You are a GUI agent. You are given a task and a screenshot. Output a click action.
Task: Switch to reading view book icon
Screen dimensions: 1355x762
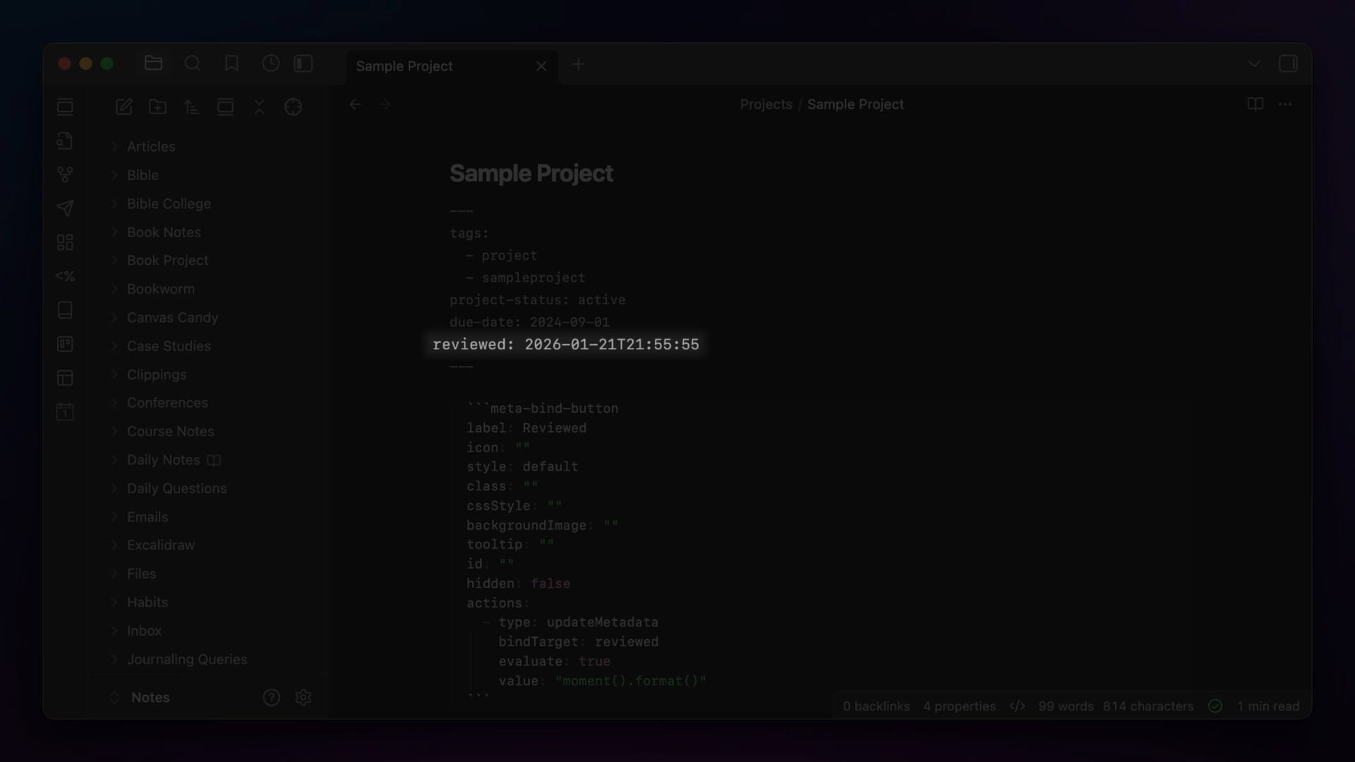1255,104
